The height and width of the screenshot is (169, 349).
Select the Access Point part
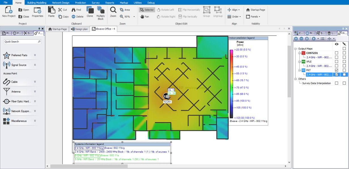point(10,73)
